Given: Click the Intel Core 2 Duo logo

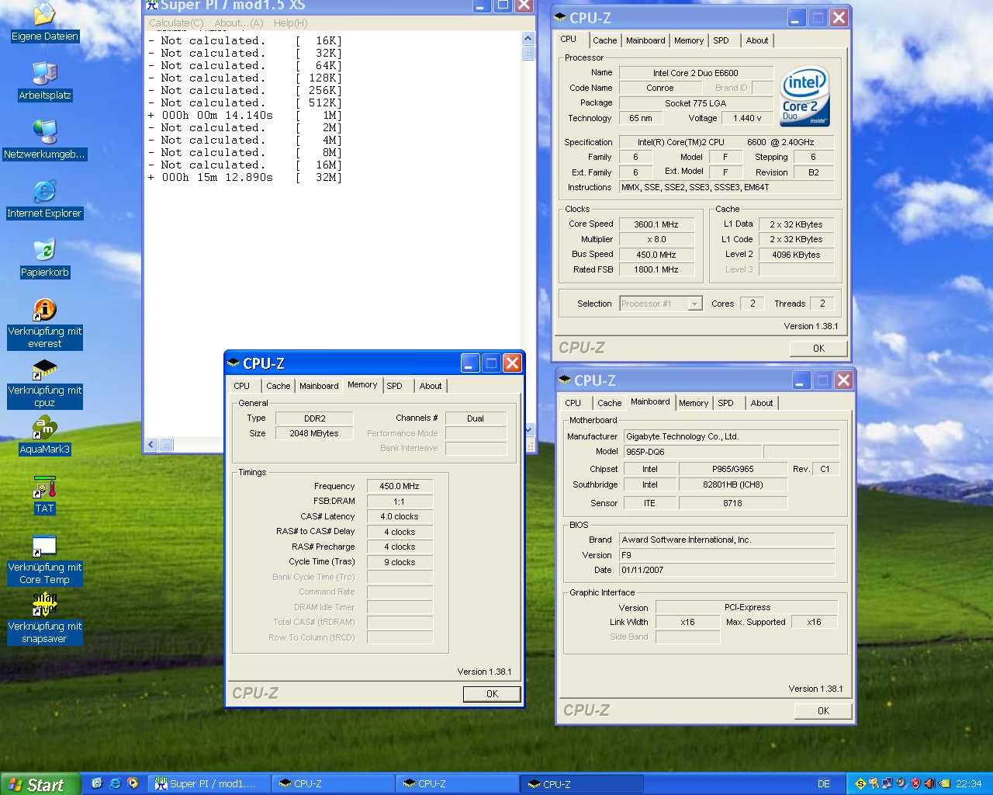Looking at the screenshot, I should click(805, 96).
